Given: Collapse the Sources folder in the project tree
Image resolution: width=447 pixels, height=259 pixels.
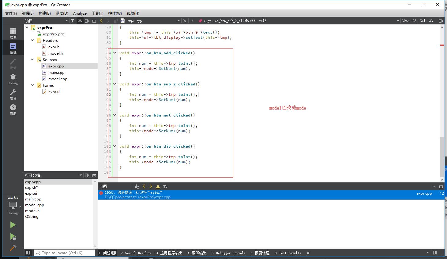Looking at the screenshot, I should point(32,59).
